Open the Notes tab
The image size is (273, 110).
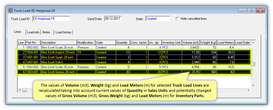(x=46, y=32)
